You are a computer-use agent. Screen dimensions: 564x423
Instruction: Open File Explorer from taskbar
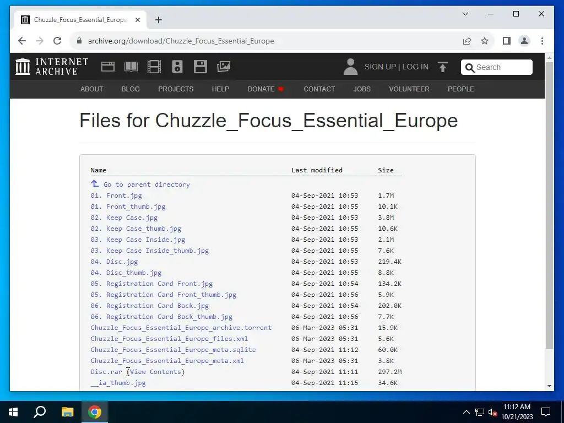tap(67, 412)
